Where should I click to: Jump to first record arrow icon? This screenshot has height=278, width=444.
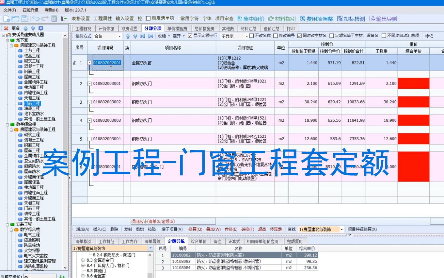(143, 36)
